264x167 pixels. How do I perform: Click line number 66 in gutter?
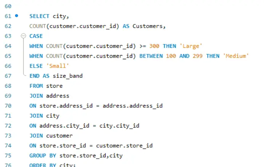click(8, 66)
